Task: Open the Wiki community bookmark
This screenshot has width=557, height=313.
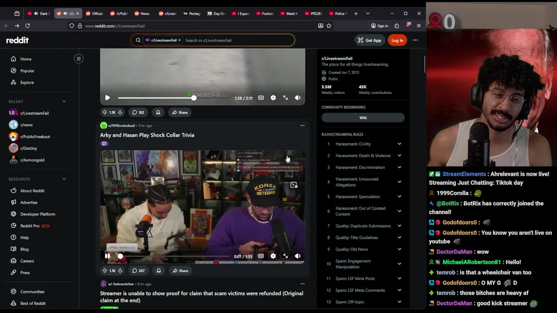Action: (363, 118)
